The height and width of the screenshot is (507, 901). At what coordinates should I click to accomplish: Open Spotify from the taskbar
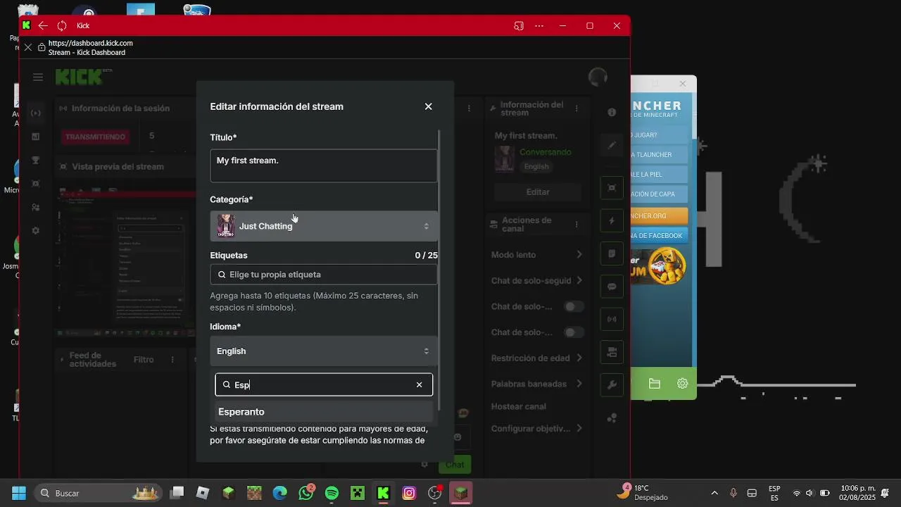click(332, 493)
